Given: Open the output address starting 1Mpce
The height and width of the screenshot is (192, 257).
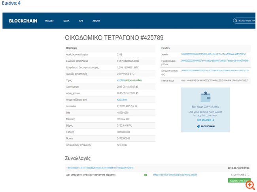Looking at the screenshot, I should click(x=175, y=175).
